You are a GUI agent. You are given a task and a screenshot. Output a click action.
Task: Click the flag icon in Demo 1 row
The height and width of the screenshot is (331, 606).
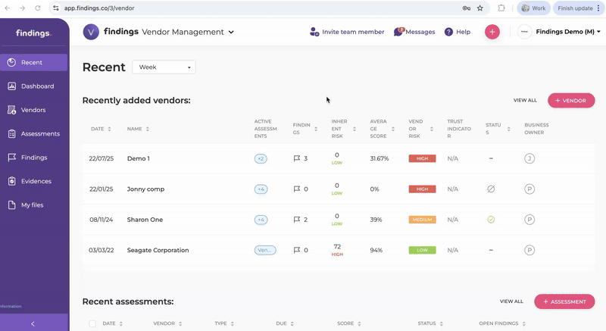pyautogui.click(x=297, y=159)
